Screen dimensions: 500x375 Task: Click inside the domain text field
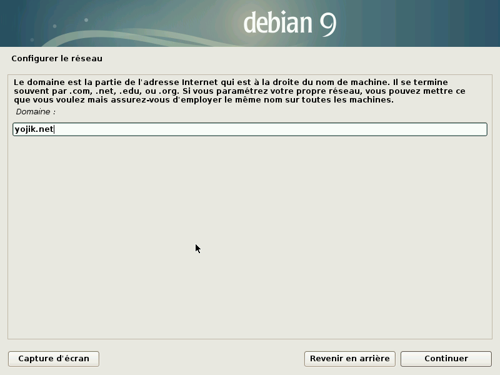point(250,129)
